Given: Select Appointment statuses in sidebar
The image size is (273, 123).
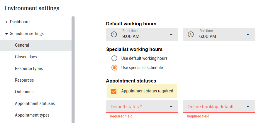Looking at the screenshot, I should click(x=35, y=103).
